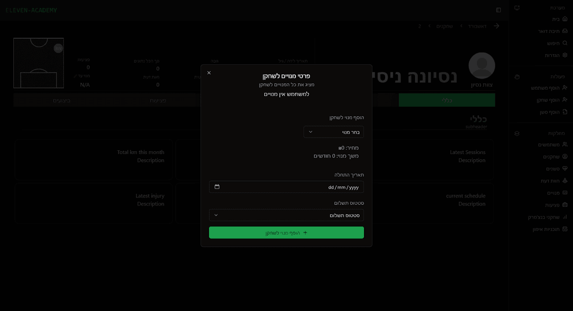Click the search magnifier icon beside חיפוש
The width and height of the screenshot is (573, 311).
click(x=565, y=43)
